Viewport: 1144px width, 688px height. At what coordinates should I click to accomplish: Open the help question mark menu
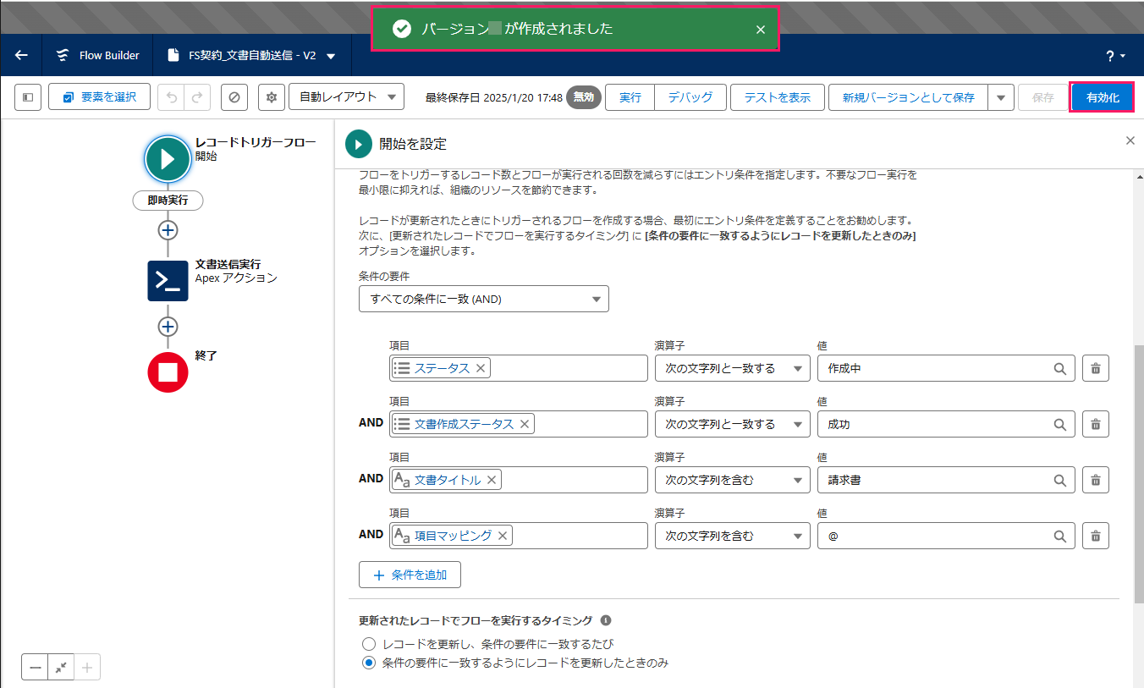tap(1114, 56)
